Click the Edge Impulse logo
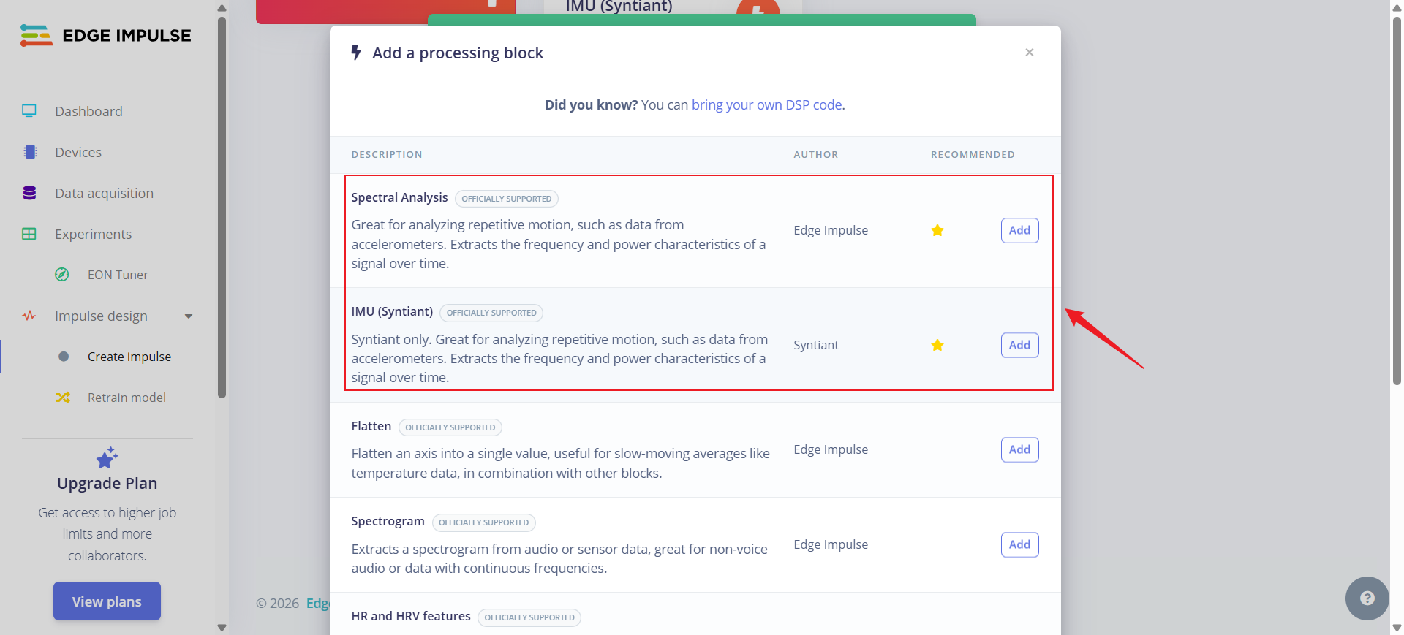This screenshot has height=635, width=1404. pyautogui.click(x=106, y=35)
